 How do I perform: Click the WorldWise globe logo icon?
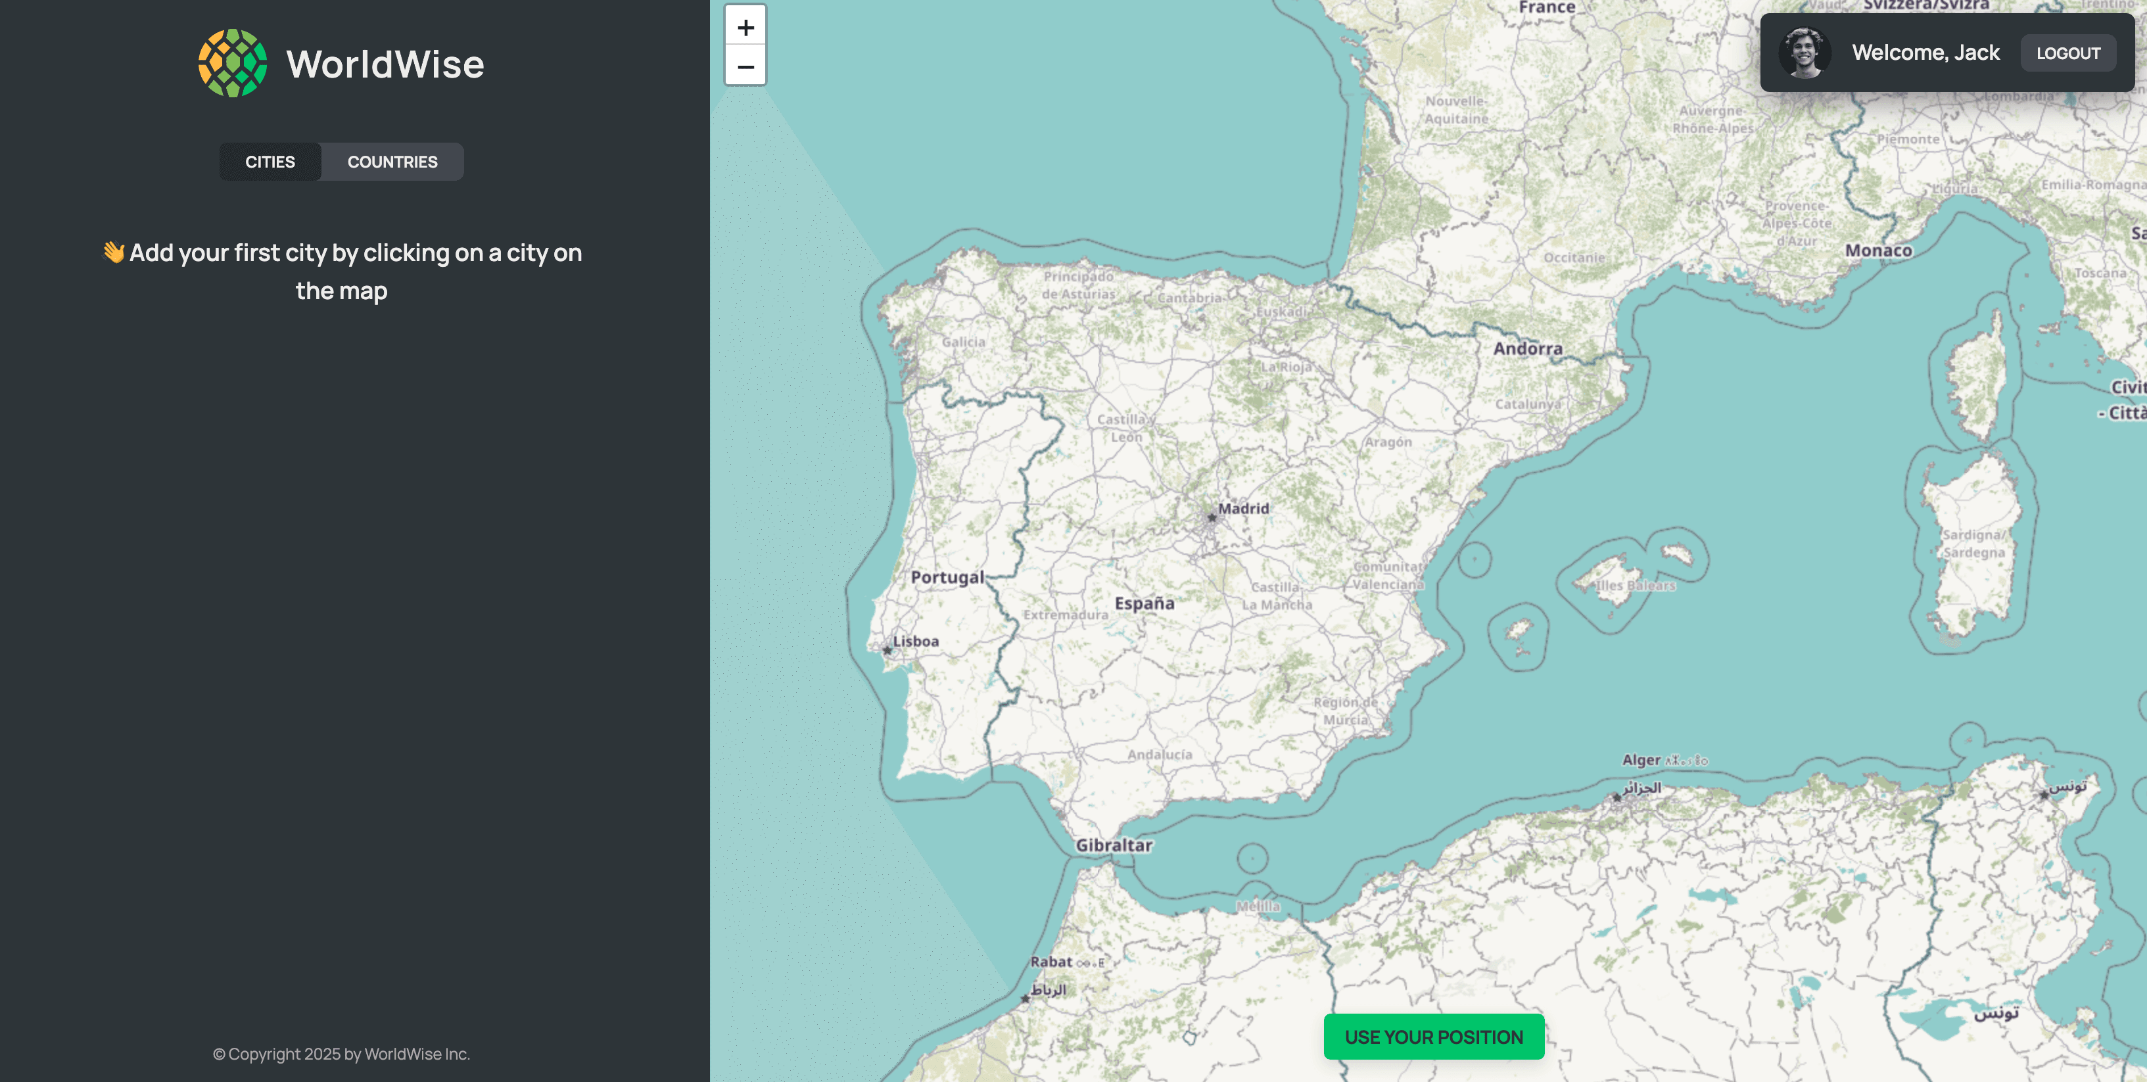(x=233, y=63)
